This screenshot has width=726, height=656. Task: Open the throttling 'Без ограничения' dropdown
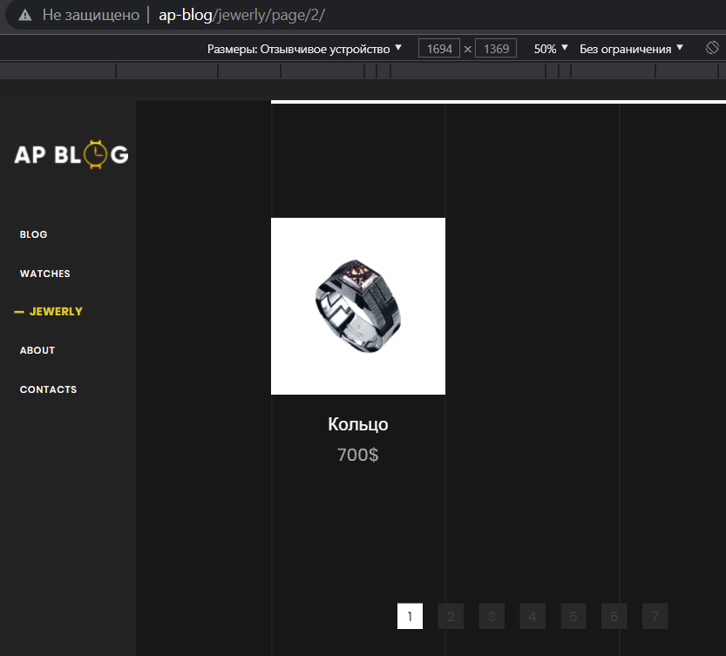tap(631, 49)
